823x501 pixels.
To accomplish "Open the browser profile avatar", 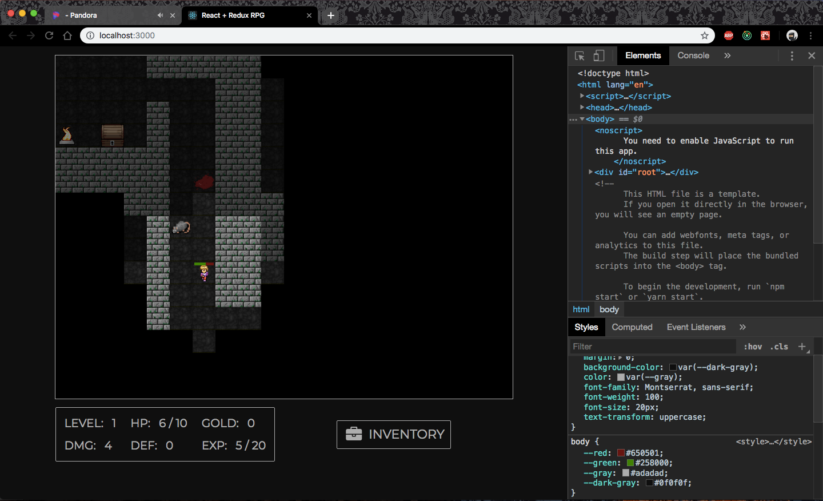I will tap(792, 35).
